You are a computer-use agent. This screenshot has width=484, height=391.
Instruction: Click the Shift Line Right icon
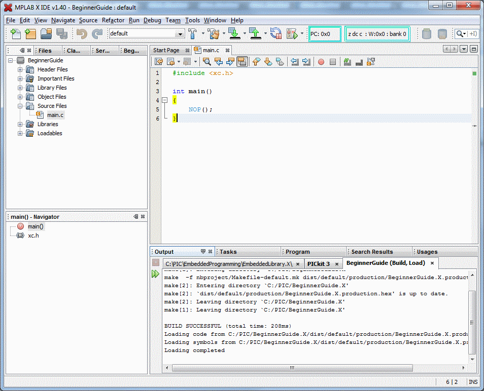tap(306, 62)
